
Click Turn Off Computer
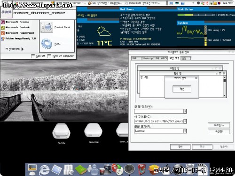pyautogui.click(x=61, y=56)
